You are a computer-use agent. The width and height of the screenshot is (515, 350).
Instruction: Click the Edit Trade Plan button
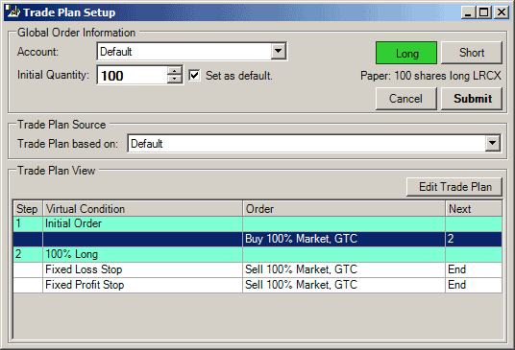pos(454,187)
